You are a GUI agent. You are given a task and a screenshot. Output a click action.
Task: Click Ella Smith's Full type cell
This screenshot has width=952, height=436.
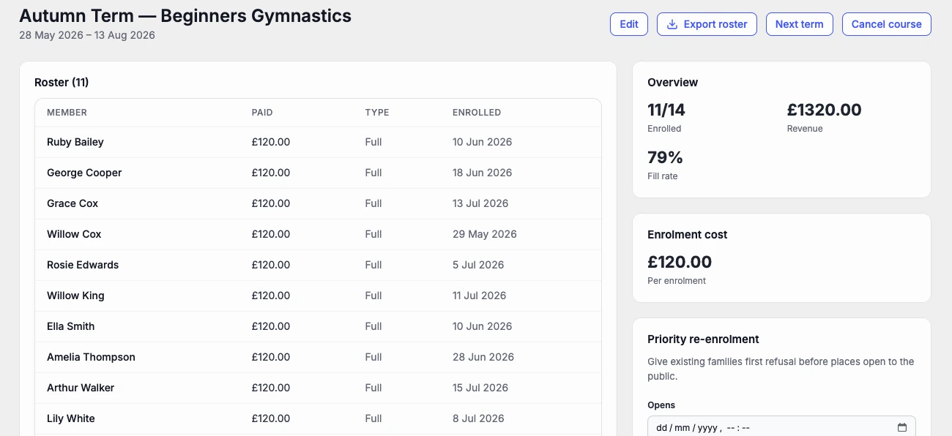(x=373, y=326)
